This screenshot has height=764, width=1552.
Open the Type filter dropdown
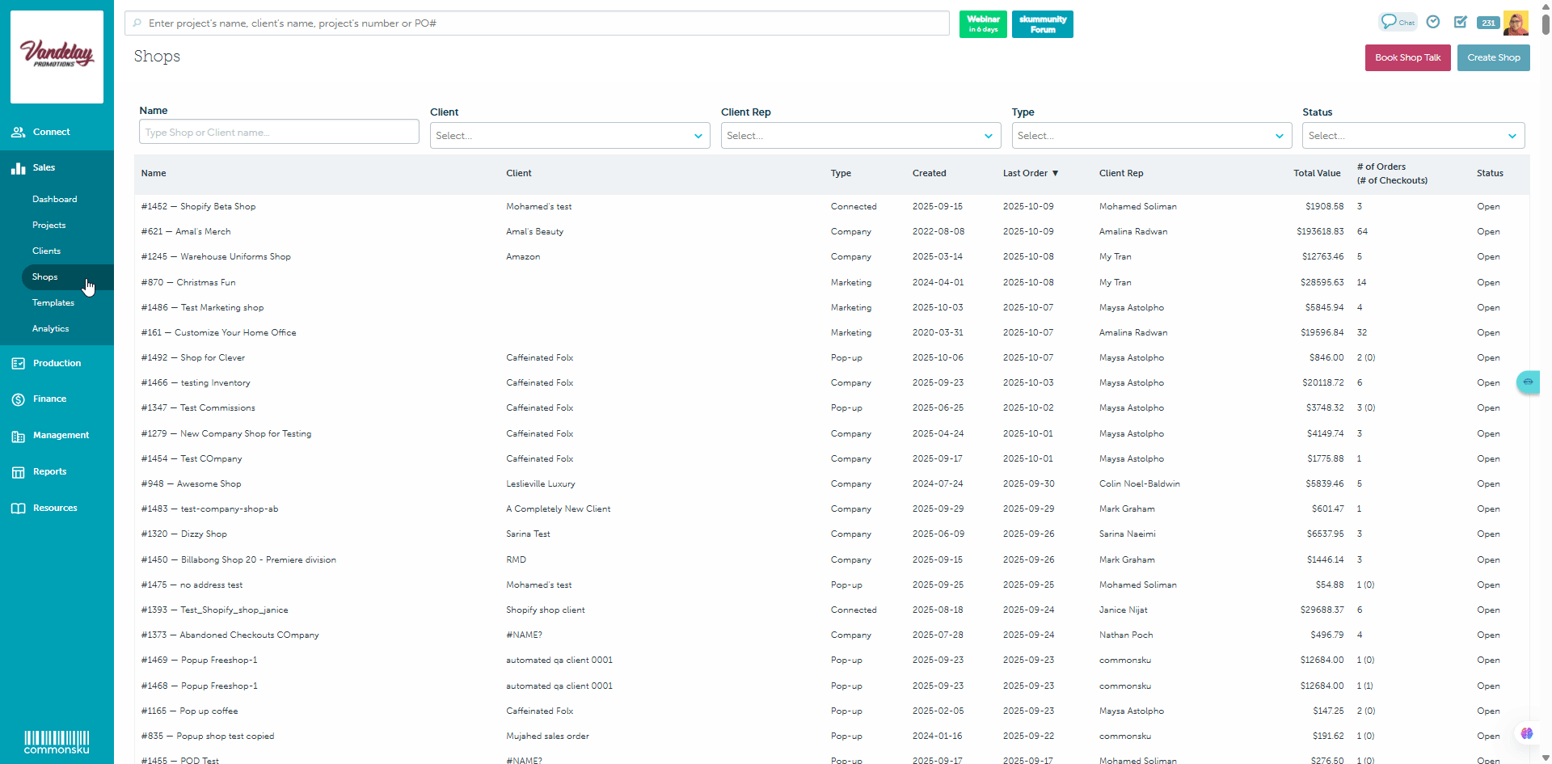pos(1150,136)
